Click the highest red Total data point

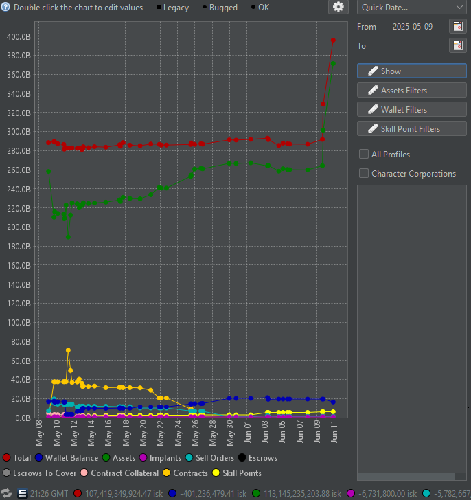click(333, 40)
